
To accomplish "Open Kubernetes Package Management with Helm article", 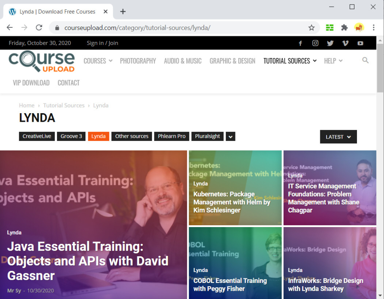I will click(232, 202).
